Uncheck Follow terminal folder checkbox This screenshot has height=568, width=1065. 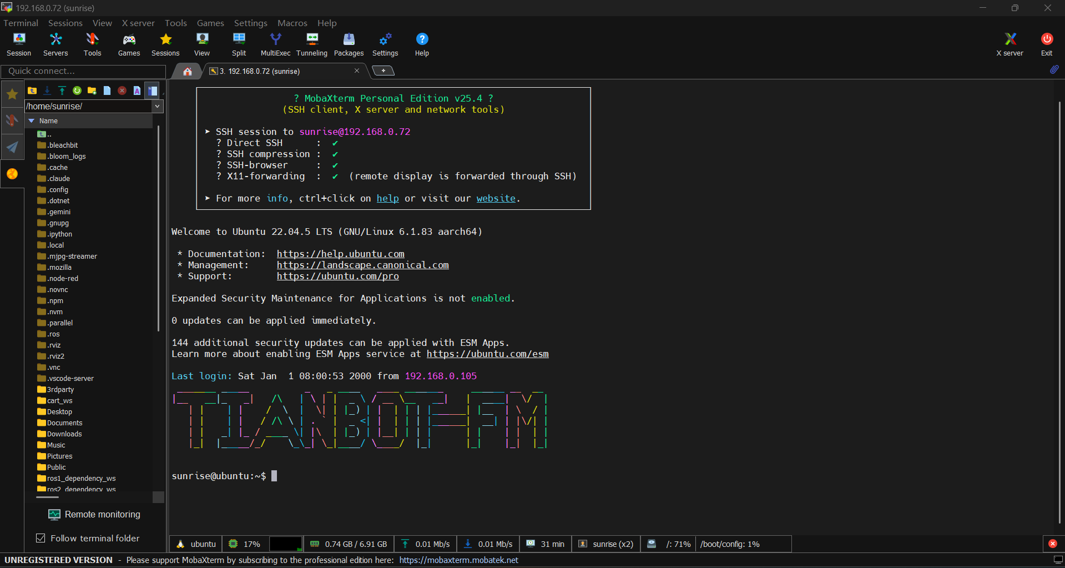click(41, 538)
